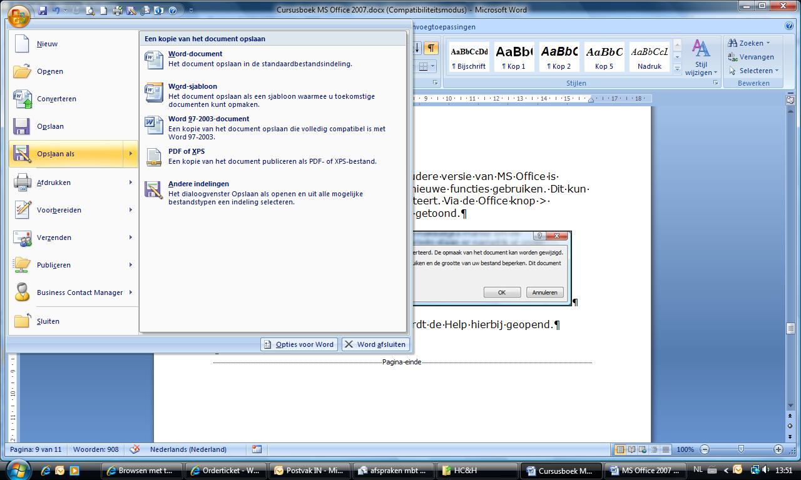This screenshot has height=480, width=801.
Task: Switch to Web Layout view
Action: click(x=643, y=449)
